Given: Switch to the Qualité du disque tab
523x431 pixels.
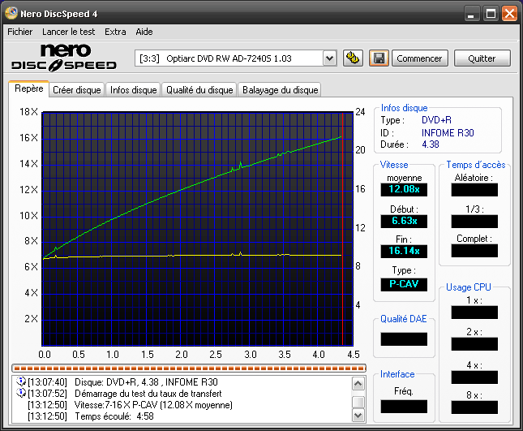Looking at the screenshot, I should point(199,90).
